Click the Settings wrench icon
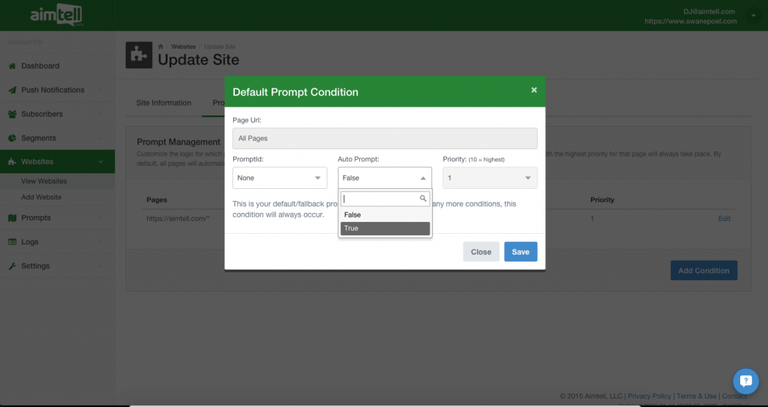 [x=12, y=265]
